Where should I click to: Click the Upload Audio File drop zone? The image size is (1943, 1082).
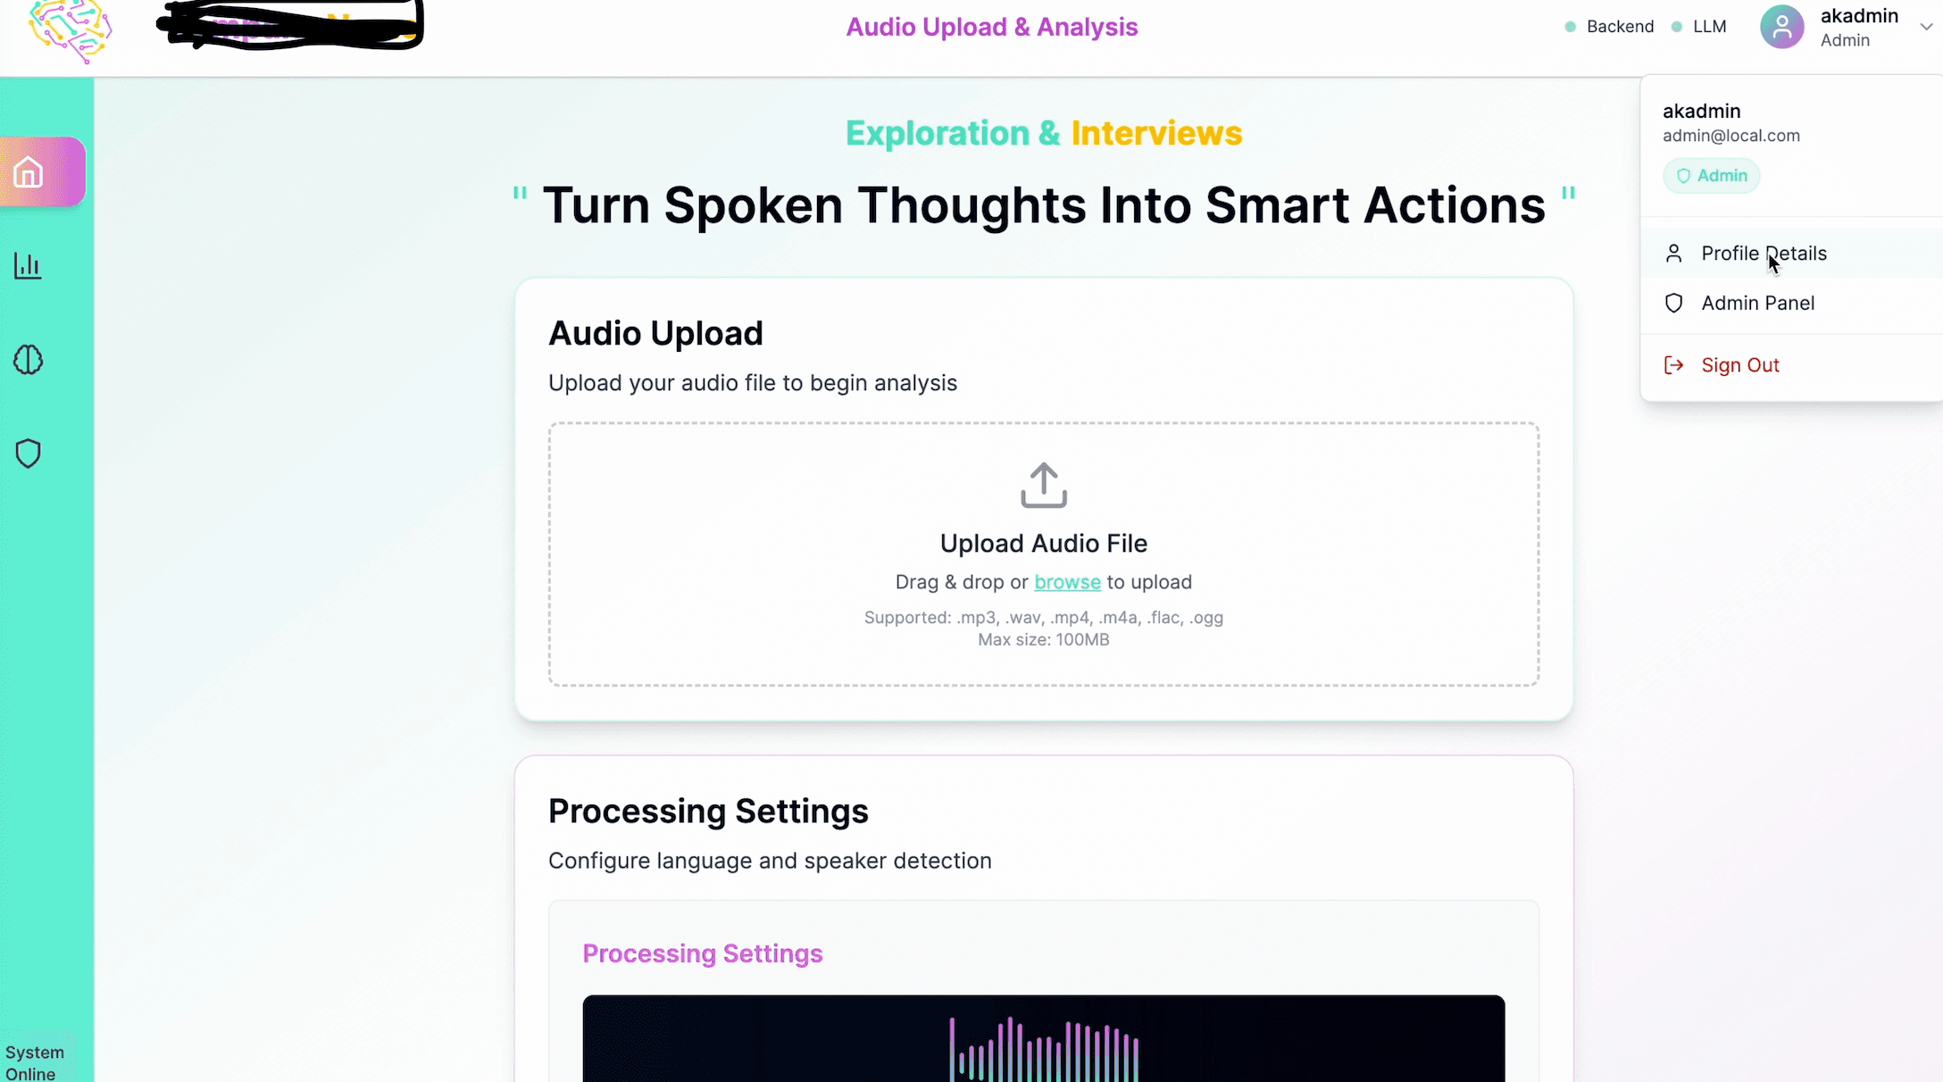[x=1043, y=554]
